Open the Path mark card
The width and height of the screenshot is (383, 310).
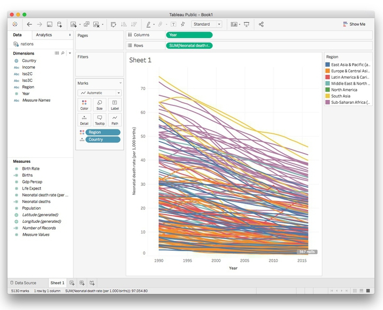point(115,120)
